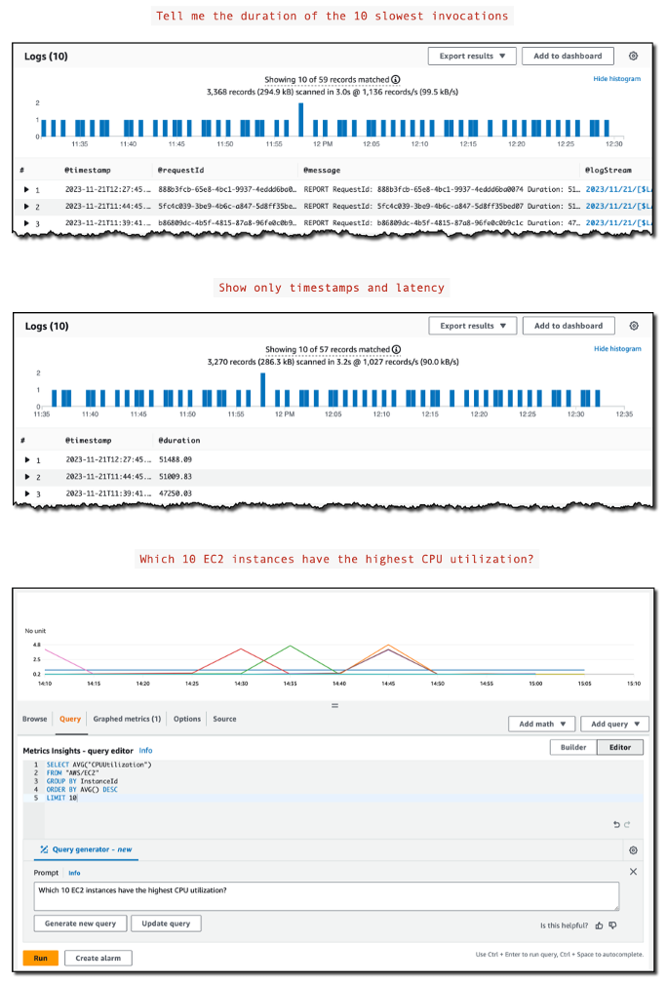Open the Add math dropdown
Image resolution: width=667 pixels, height=983 pixels.
point(542,724)
